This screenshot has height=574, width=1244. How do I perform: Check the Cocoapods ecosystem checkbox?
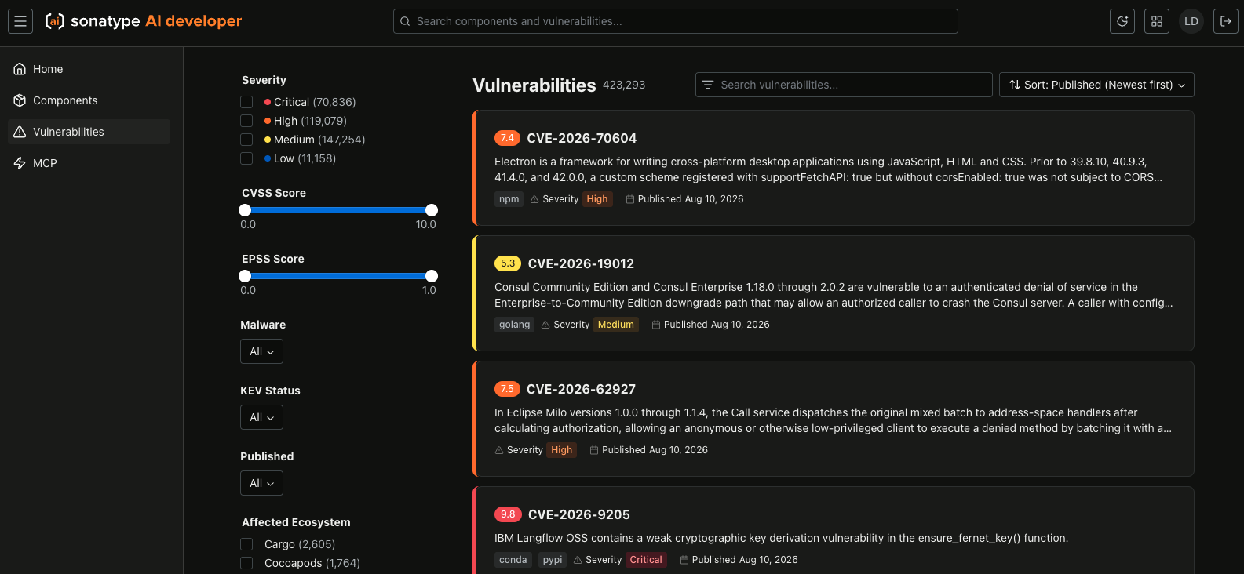[246, 563]
